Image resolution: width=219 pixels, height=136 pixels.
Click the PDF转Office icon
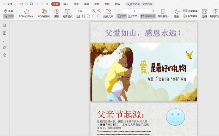[x=27, y=11]
